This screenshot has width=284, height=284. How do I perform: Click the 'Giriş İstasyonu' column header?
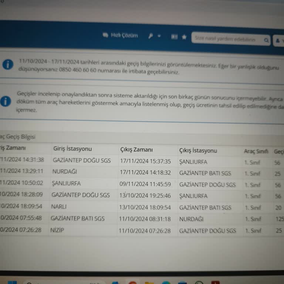pos(72,149)
